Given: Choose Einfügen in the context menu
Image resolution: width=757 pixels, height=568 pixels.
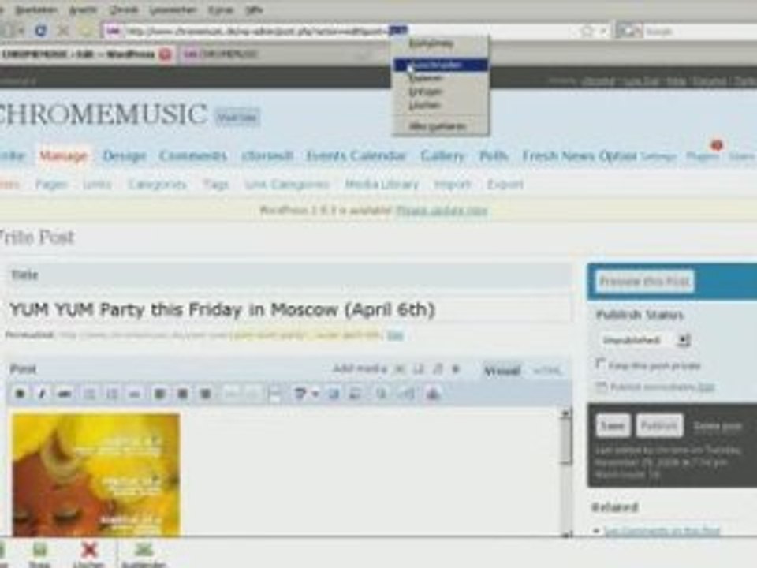Looking at the screenshot, I should tap(441, 92).
